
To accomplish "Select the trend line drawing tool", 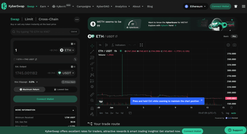I will (92, 52).
